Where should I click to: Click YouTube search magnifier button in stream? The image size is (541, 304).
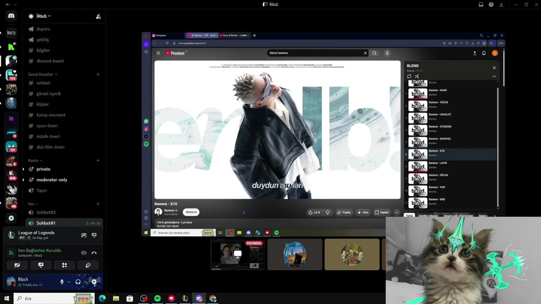click(374, 53)
